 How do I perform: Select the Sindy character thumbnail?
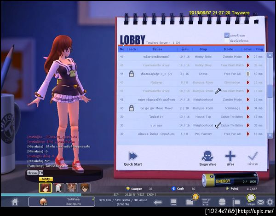click(x=45, y=187)
